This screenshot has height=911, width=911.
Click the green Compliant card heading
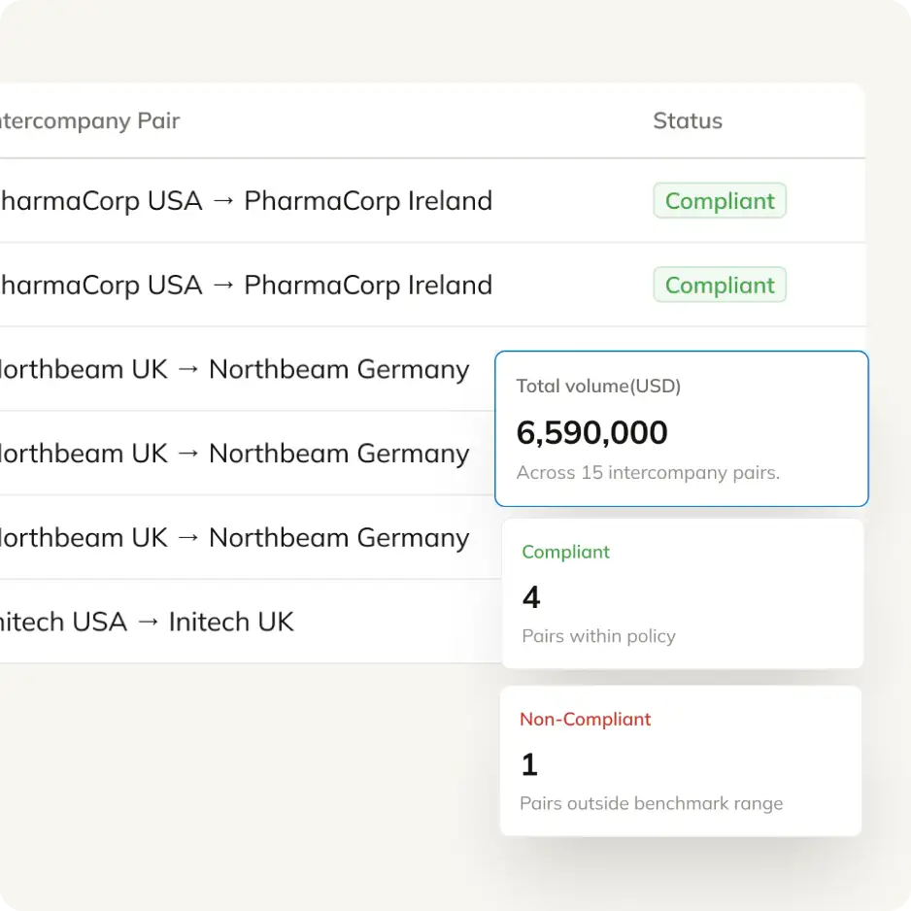click(565, 552)
